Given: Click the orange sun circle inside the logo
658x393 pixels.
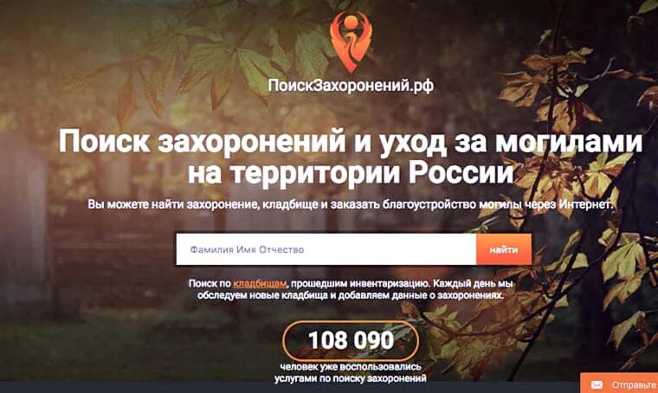Looking at the screenshot, I should pos(351,20).
